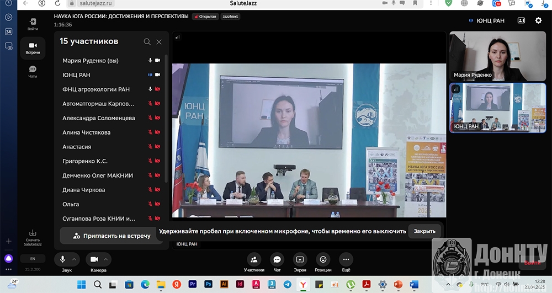Viewport: 552px width, 293px height.
Task: Search participants with the magnifier icon
Action: point(147,42)
